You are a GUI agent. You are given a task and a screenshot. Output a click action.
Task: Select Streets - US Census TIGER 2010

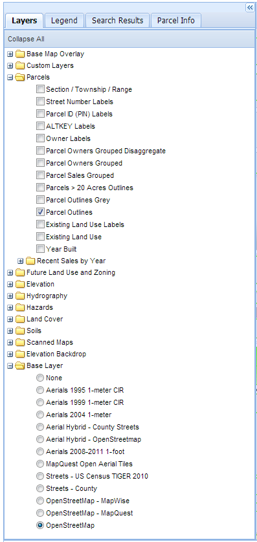tap(41, 476)
